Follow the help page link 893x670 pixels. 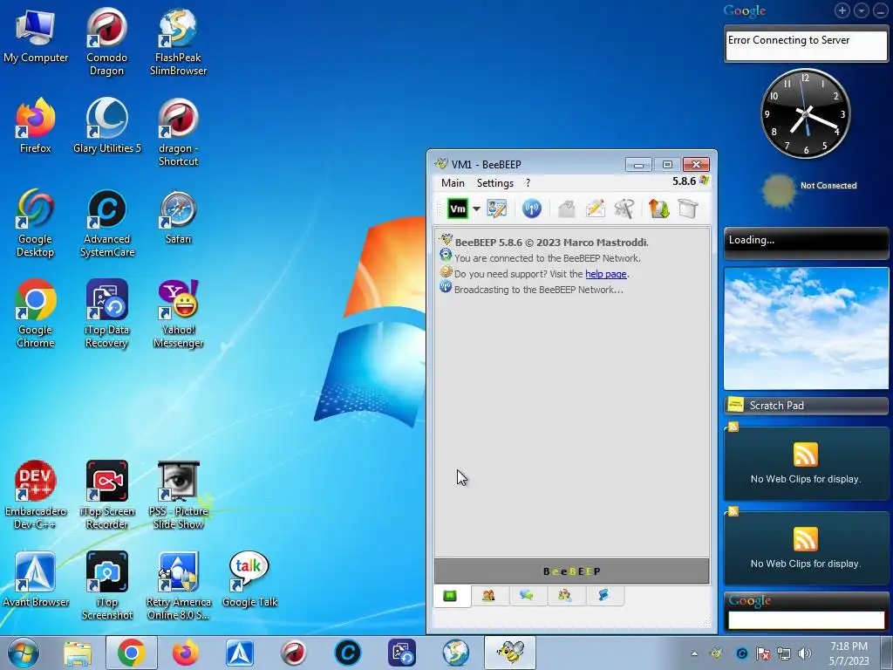[605, 274]
